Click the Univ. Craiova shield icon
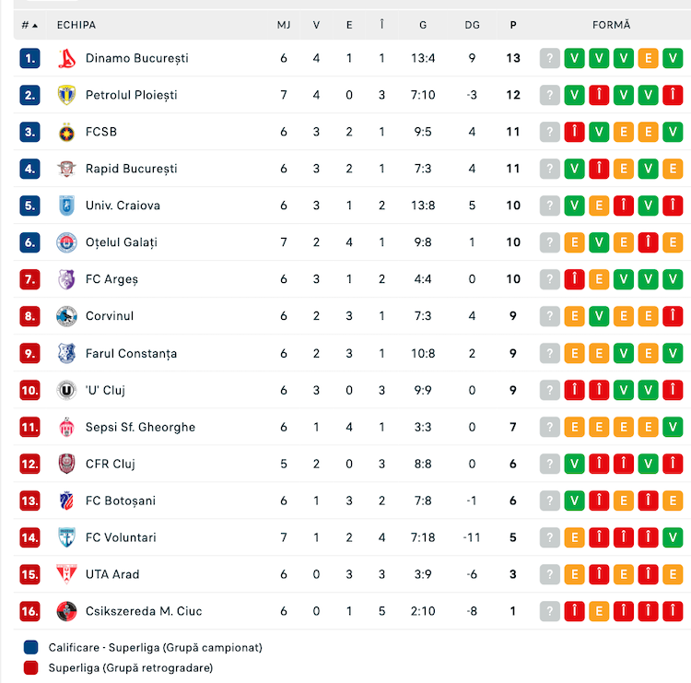 66,206
